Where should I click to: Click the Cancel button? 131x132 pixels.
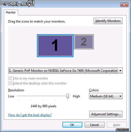click(94, 125)
